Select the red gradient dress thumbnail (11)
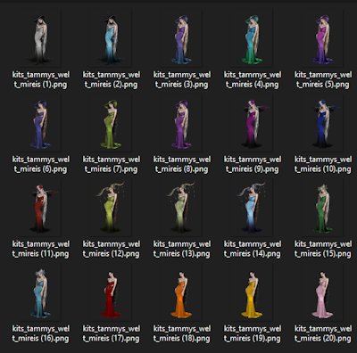Image resolution: width=357 pixels, height=353 pixels. click(41, 208)
